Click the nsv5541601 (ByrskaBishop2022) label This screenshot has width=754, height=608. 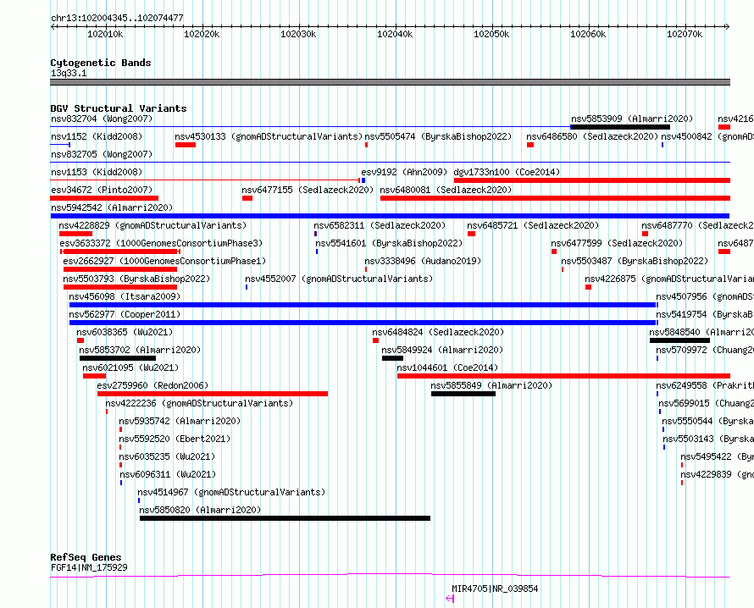click(389, 243)
